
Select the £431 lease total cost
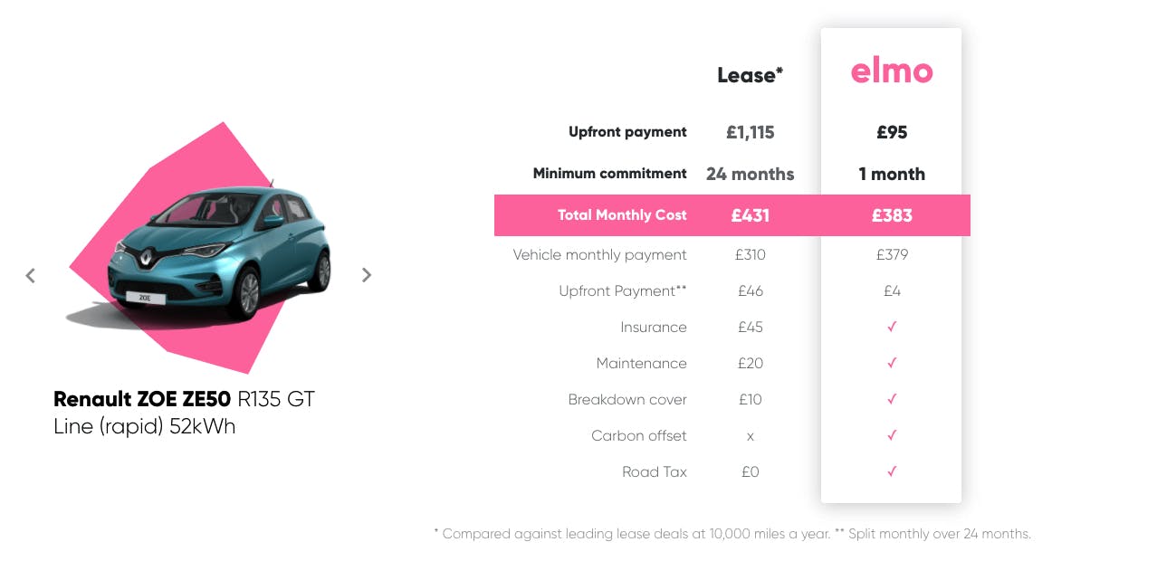tap(751, 215)
